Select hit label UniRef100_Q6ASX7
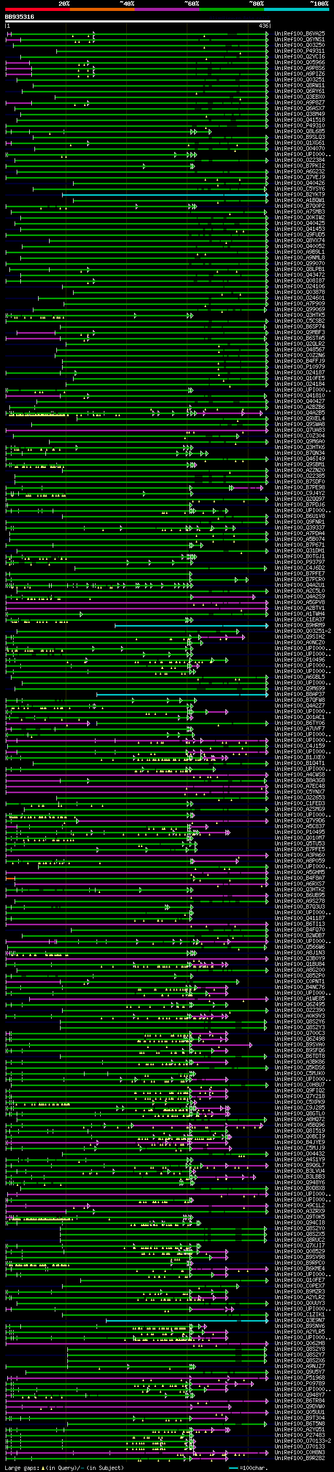Image resolution: width=334 pixels, height=1472 pixels. coord(300,109)
